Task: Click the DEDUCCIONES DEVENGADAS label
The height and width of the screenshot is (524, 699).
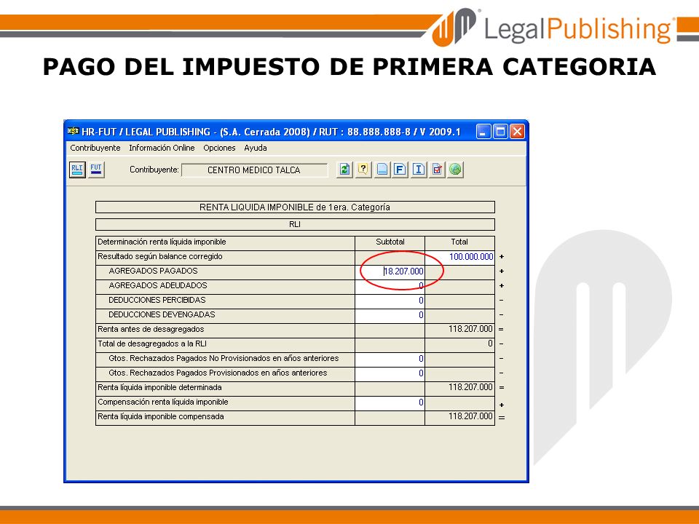Action: click(x=162, y=314)
